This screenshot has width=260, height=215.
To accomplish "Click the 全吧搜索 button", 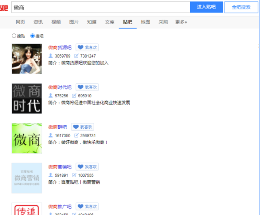I will [241, 7].
